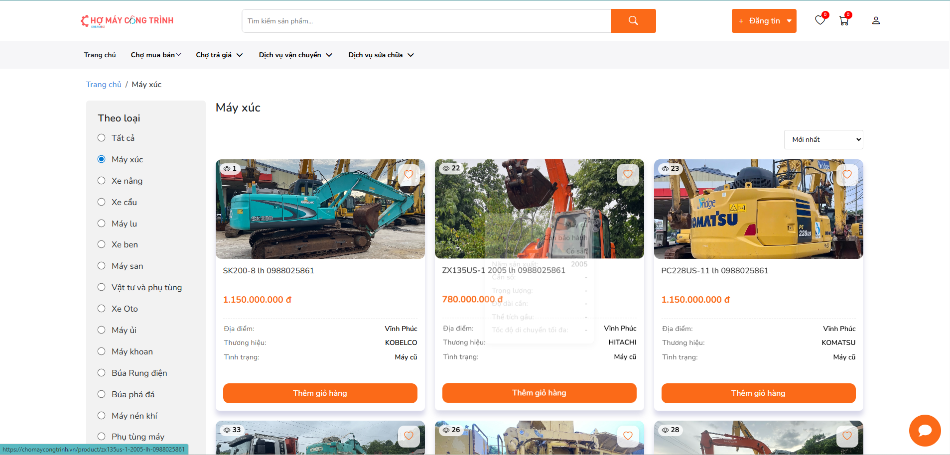The height and width of the screenshot is (455, 950).
Task: Expand the Dịch vụ vận chuyển menu
Action: point(295,55)
